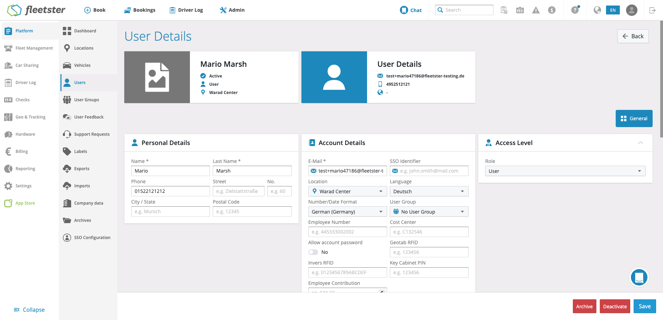Click the blue user avatar tile
Viewport: 663px width, 320px height.
coord(334,77)
